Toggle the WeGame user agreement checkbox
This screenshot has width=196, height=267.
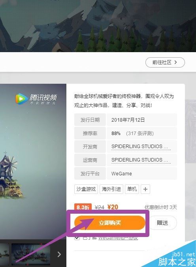pyautogui.click(x=77, y=238)
